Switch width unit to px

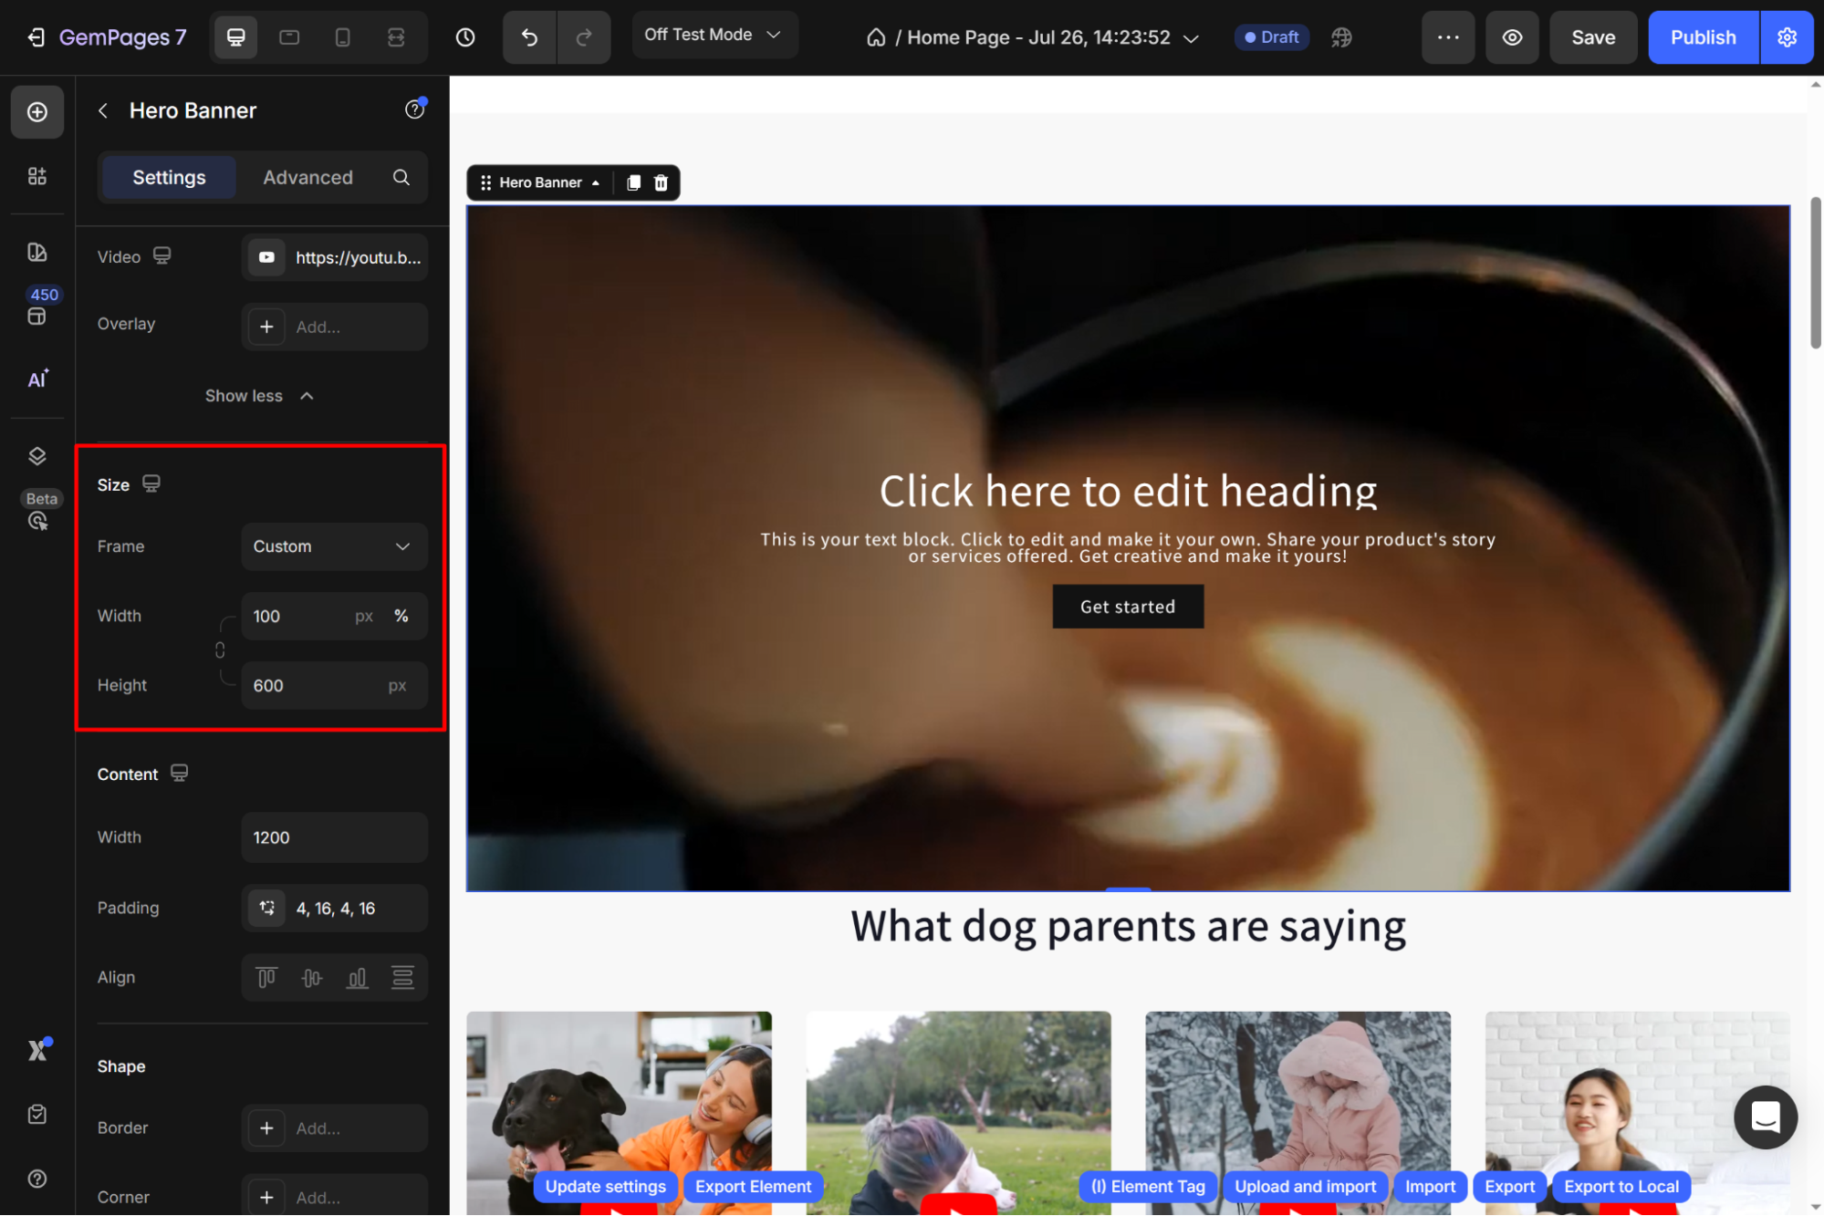click(364, 617)
